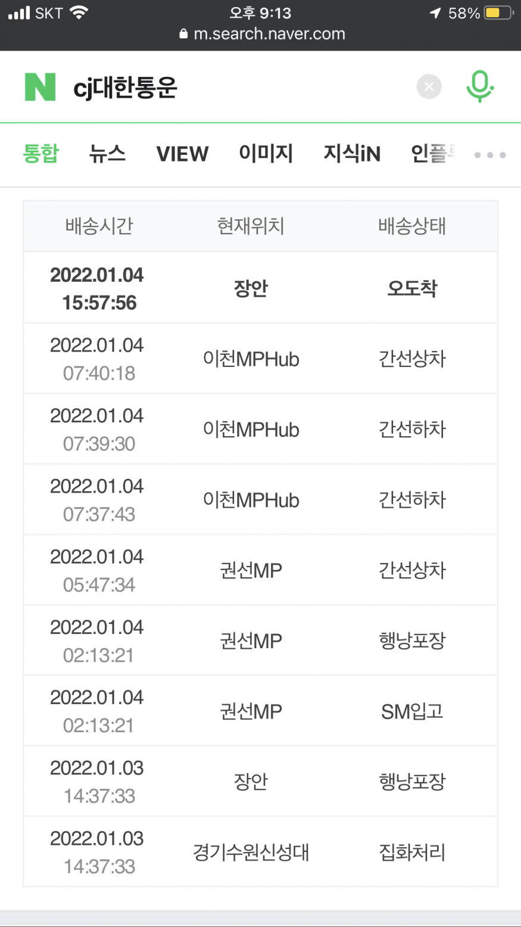Tap the battery icon in status bar
Viewport: 521px width, 927px height.
(498, 13)
